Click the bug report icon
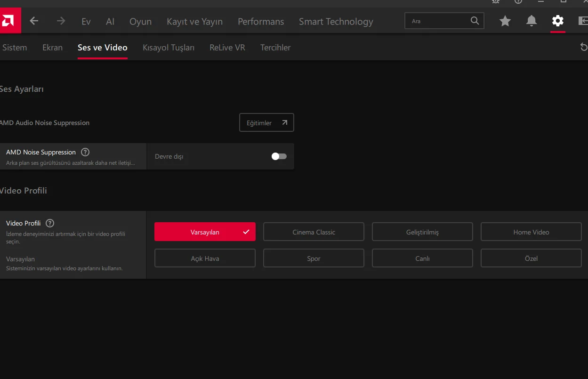The image size is (588, 379). 496,1
